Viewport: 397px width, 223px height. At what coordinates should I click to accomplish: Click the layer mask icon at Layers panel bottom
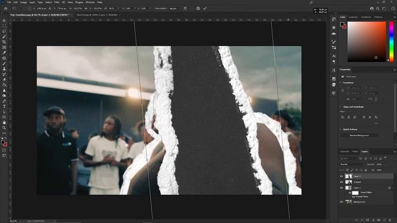coord(367,220)
